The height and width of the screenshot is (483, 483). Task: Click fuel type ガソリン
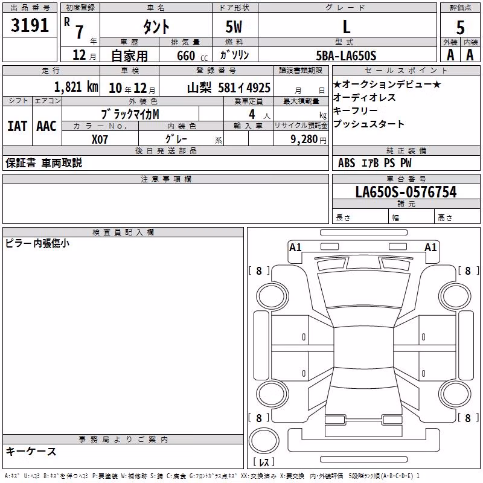pyautogui.click(x=234, y=55)
